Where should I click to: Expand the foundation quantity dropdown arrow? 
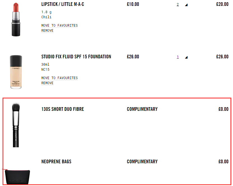tap(186, 57)
